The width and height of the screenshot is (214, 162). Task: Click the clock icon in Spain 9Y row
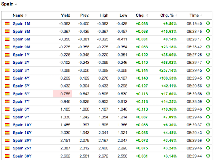(x=208, y=117)
